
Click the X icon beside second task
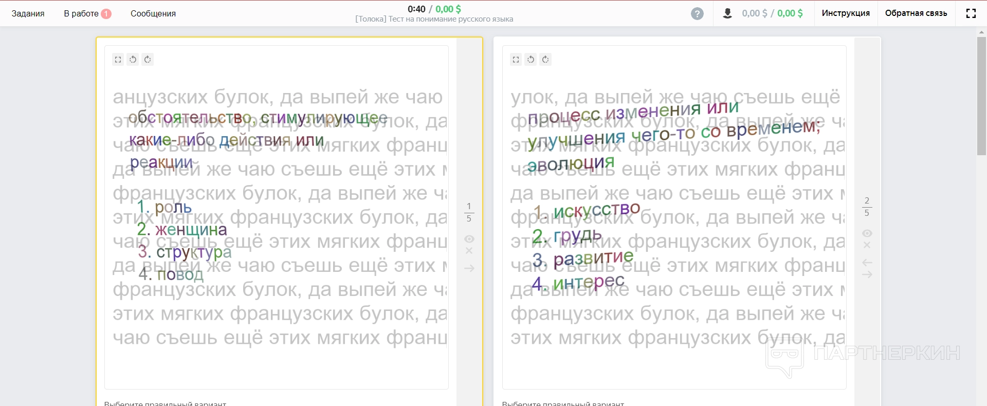[867, 245]
